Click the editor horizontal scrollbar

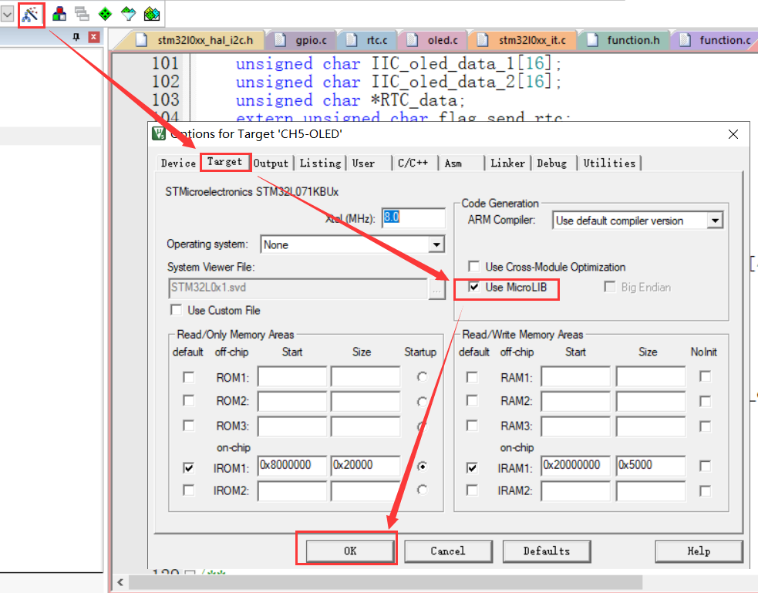pos(386,582)
